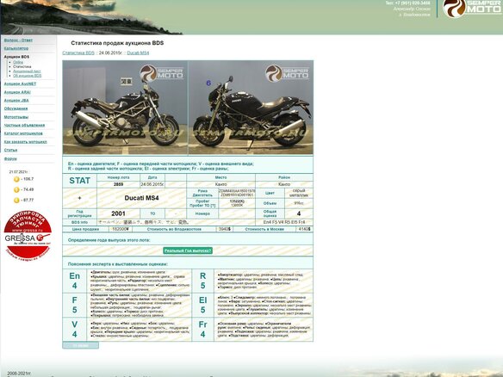Click 'Ducati MS4' breadcrumb link

[x=138, y=53]
